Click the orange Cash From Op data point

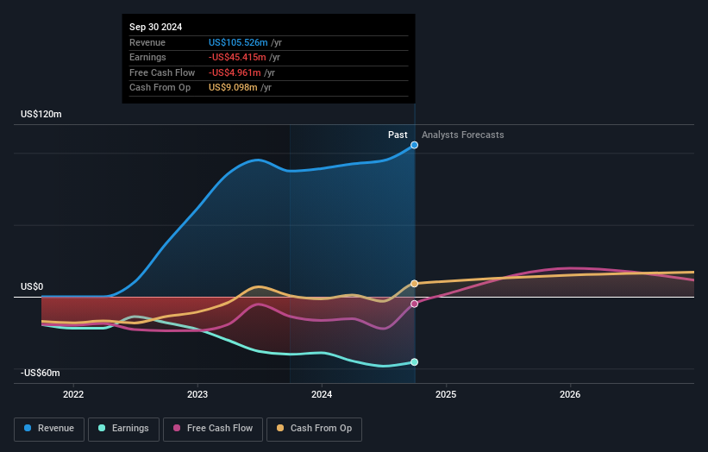pos(414,284)
